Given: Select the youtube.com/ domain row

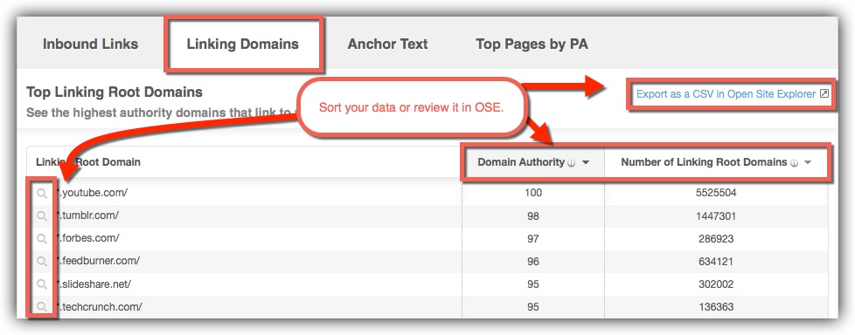Looking at the screenshot, I should point(427,193).
